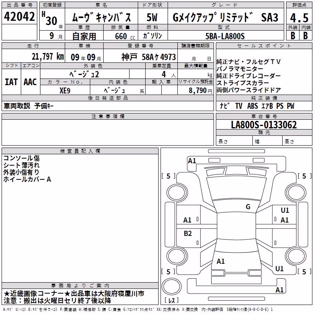Click the fuel type ガソリン
The width and height of the screenshot is (314, 314).
coord(152,36)
